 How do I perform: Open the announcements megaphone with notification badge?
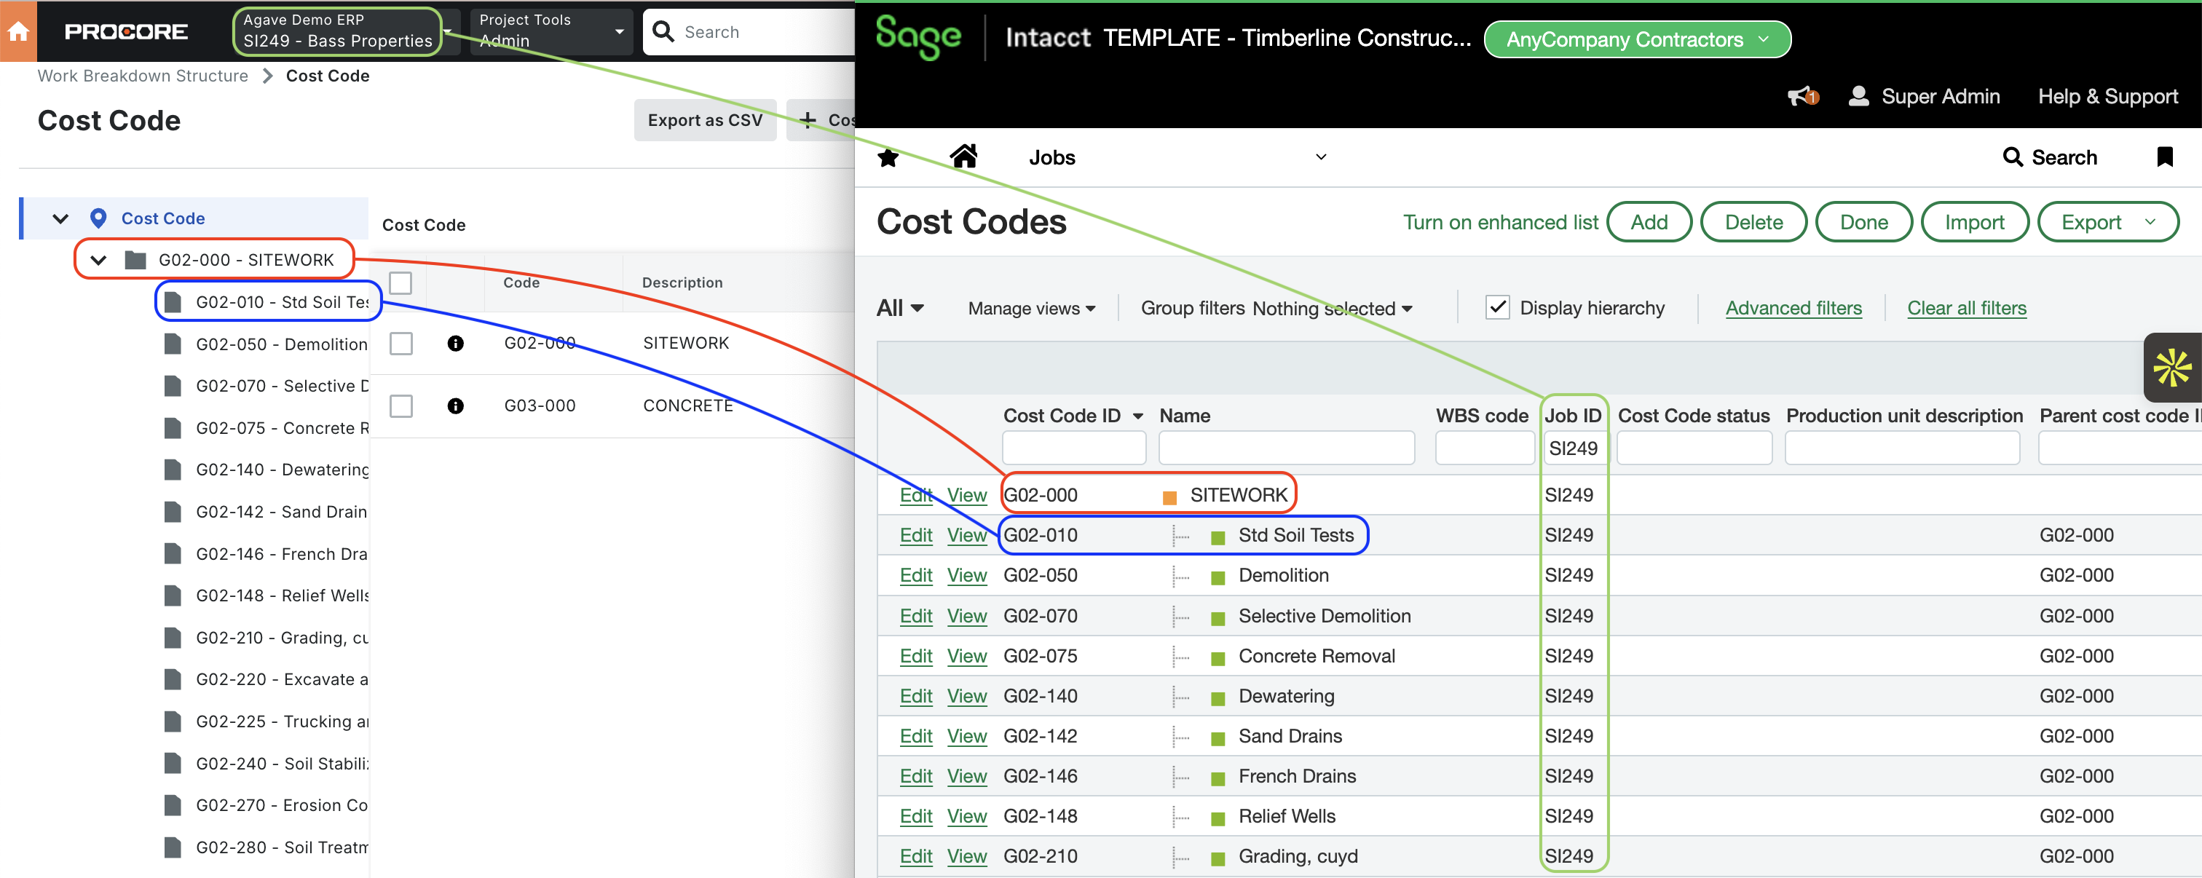click(1801, 97)
